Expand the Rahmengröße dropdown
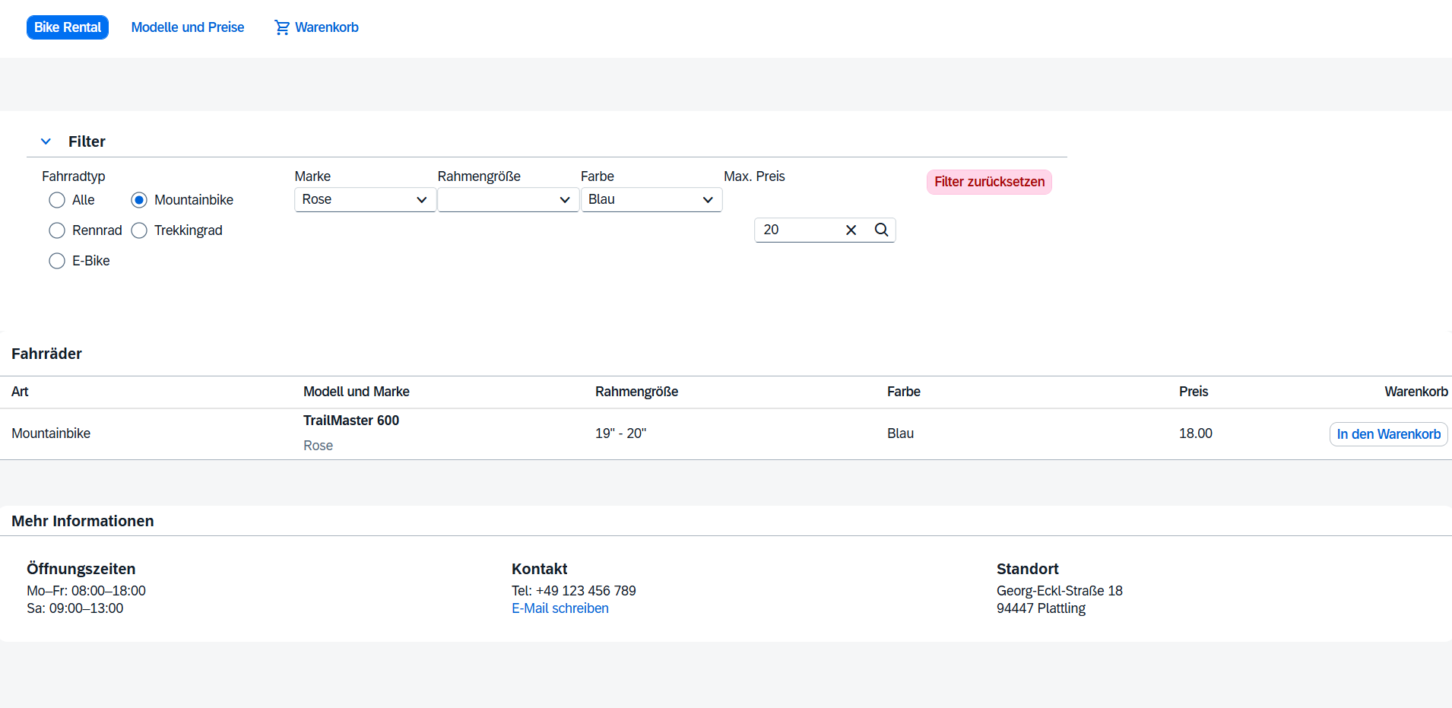1452x708 pixels. tap(508, 199)
